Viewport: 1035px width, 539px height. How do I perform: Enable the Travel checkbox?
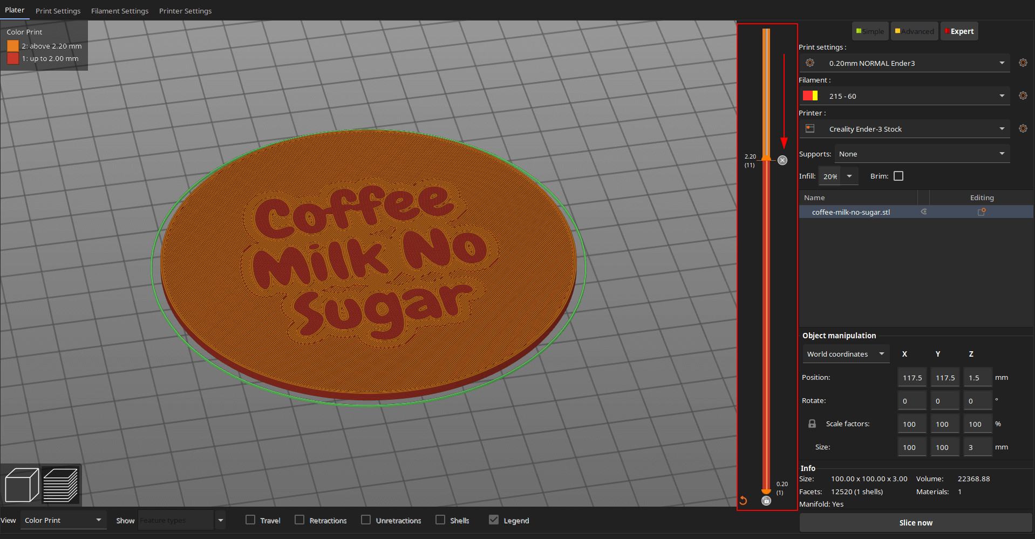(x=250, y=520)
